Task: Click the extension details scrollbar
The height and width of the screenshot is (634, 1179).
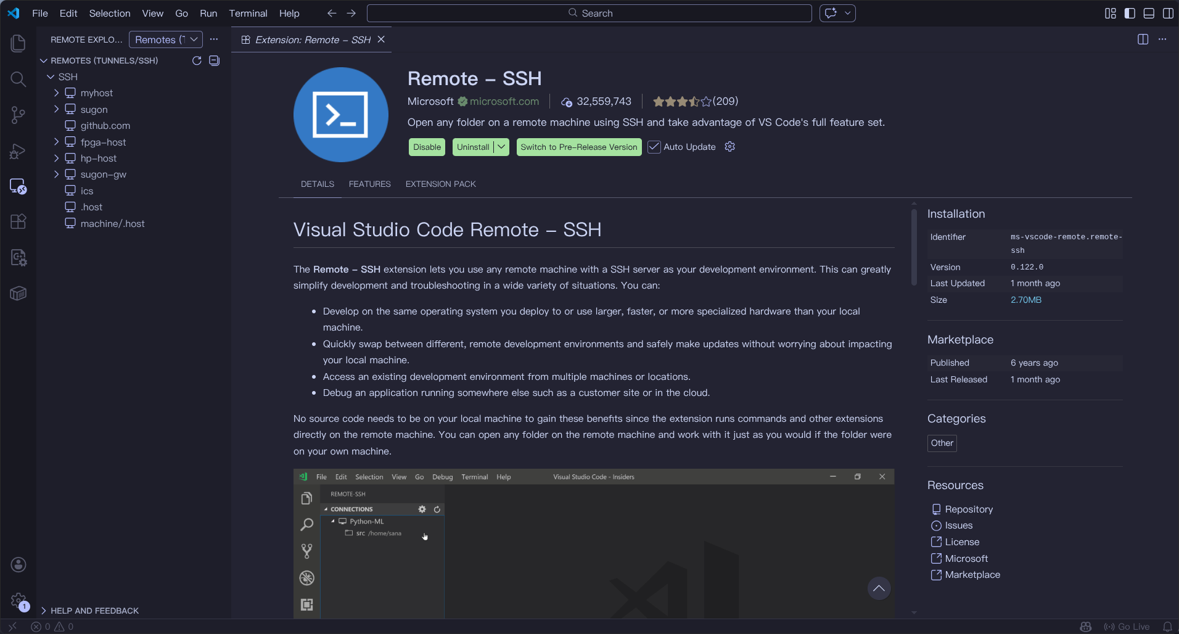Action: click(x=914, y=247)
